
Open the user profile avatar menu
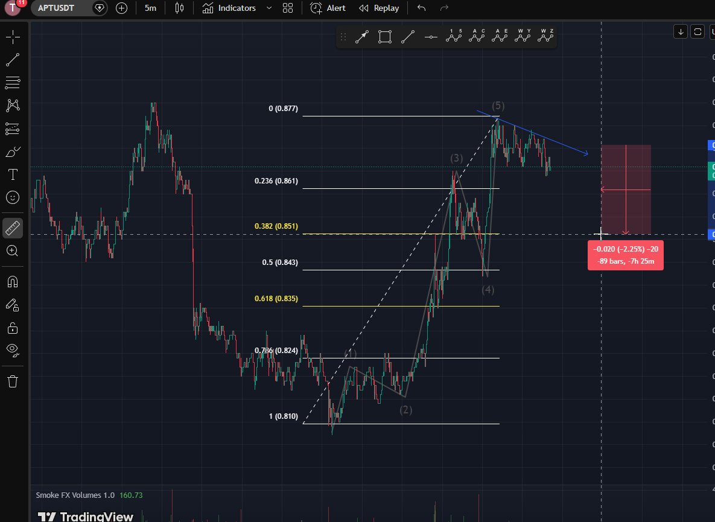pyautogui.click(x=12, y=7)
